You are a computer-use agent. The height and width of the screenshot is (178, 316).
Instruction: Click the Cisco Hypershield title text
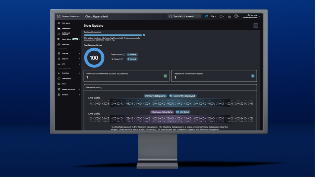point(97,16)
